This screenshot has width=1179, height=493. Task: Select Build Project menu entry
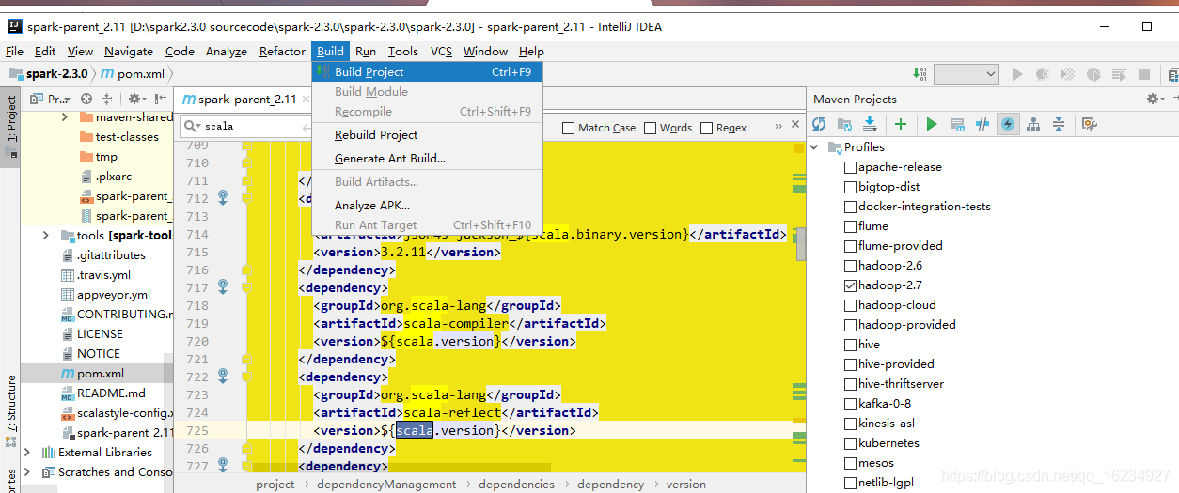(x=428, y=71)
